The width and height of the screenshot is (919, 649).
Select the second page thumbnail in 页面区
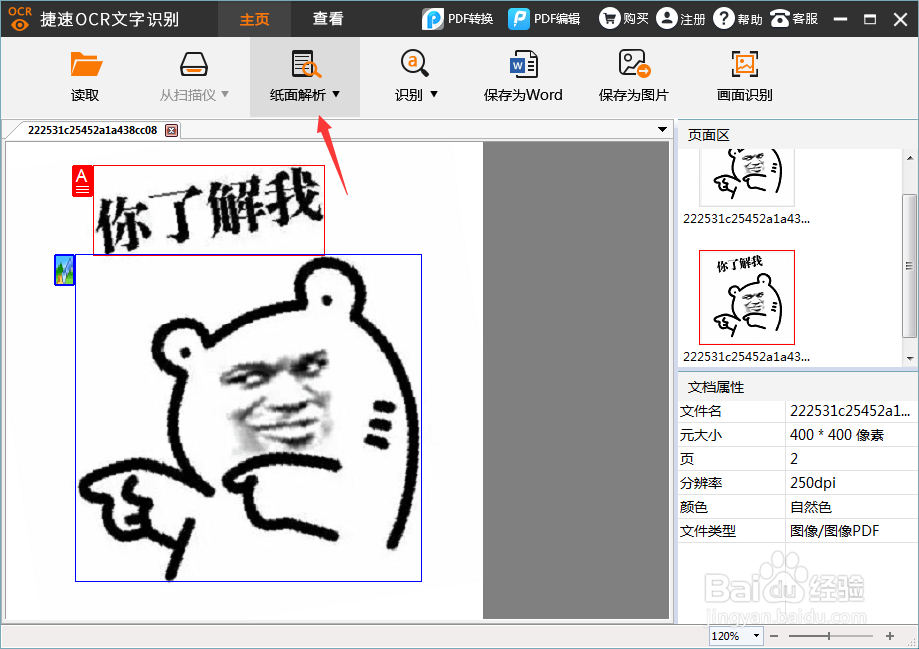(748, 297)
